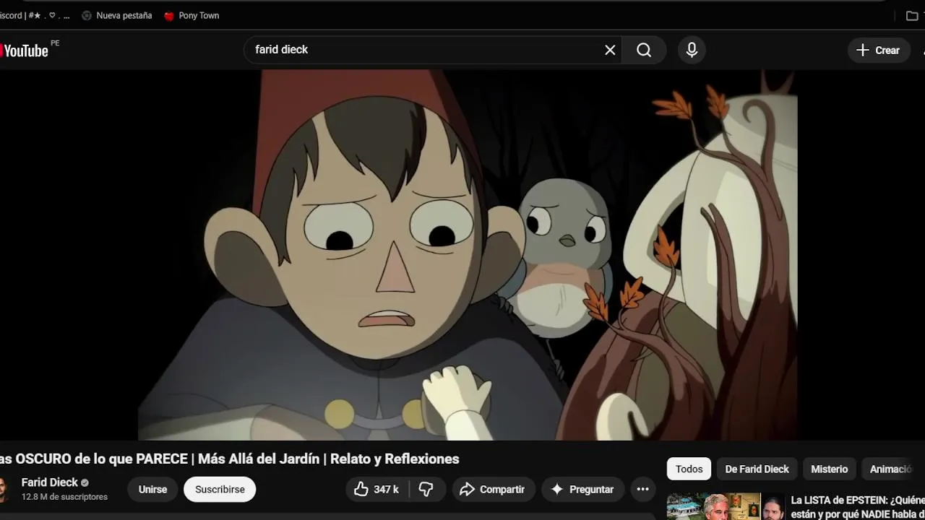Open the La LISTA de EPSTEIN thumbnail

click(726, 506)
